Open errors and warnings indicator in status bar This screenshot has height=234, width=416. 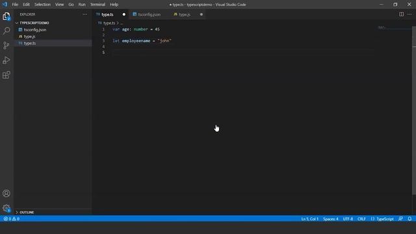click(x=12, y=219)
